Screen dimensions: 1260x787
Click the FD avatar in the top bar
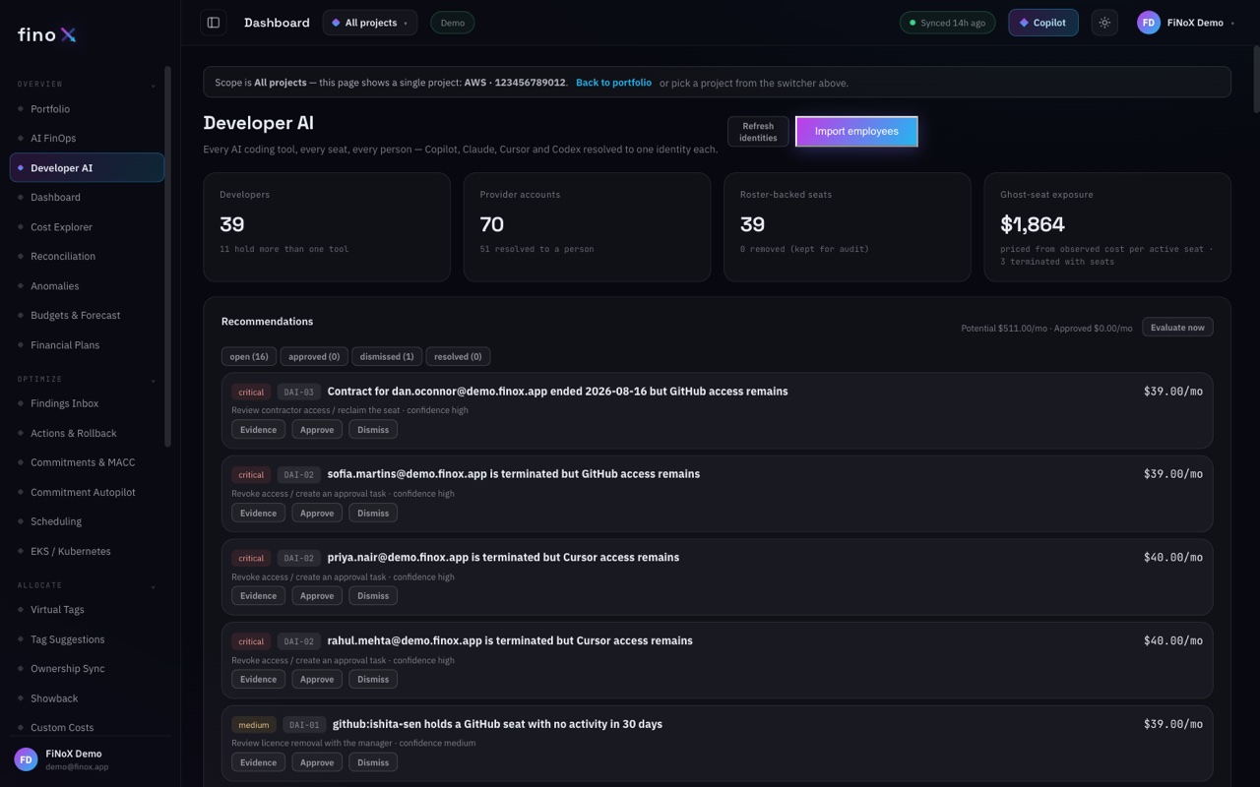tap(1148, 23)
